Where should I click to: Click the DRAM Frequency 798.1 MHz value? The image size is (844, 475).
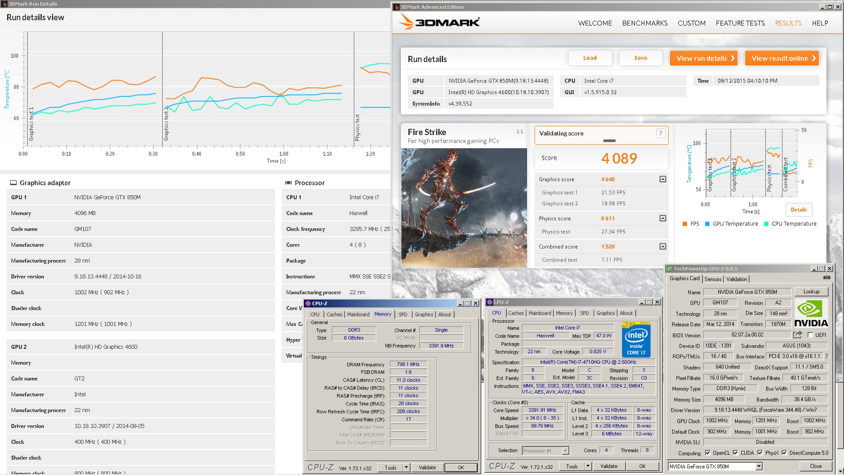click(408, 364)
